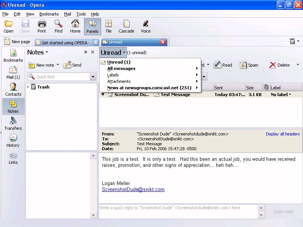
Task: Expand the No label dropdown
Action: pyautogui.click(x=290, y=95)
